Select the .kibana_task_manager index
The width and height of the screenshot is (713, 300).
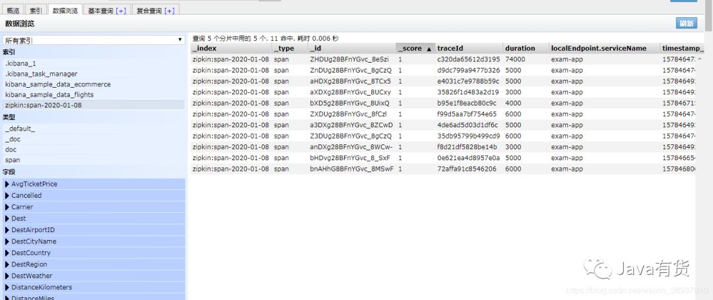94,74
